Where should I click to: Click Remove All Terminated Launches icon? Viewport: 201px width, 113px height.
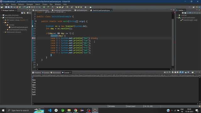click(170, 73)
